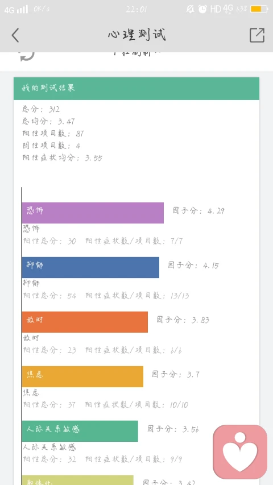Tap the alarm clock status icon

202,9
